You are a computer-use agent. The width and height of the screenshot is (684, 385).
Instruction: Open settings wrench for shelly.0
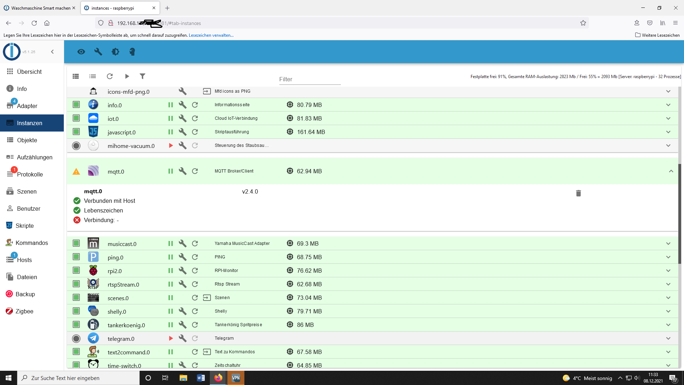(183, 311)
